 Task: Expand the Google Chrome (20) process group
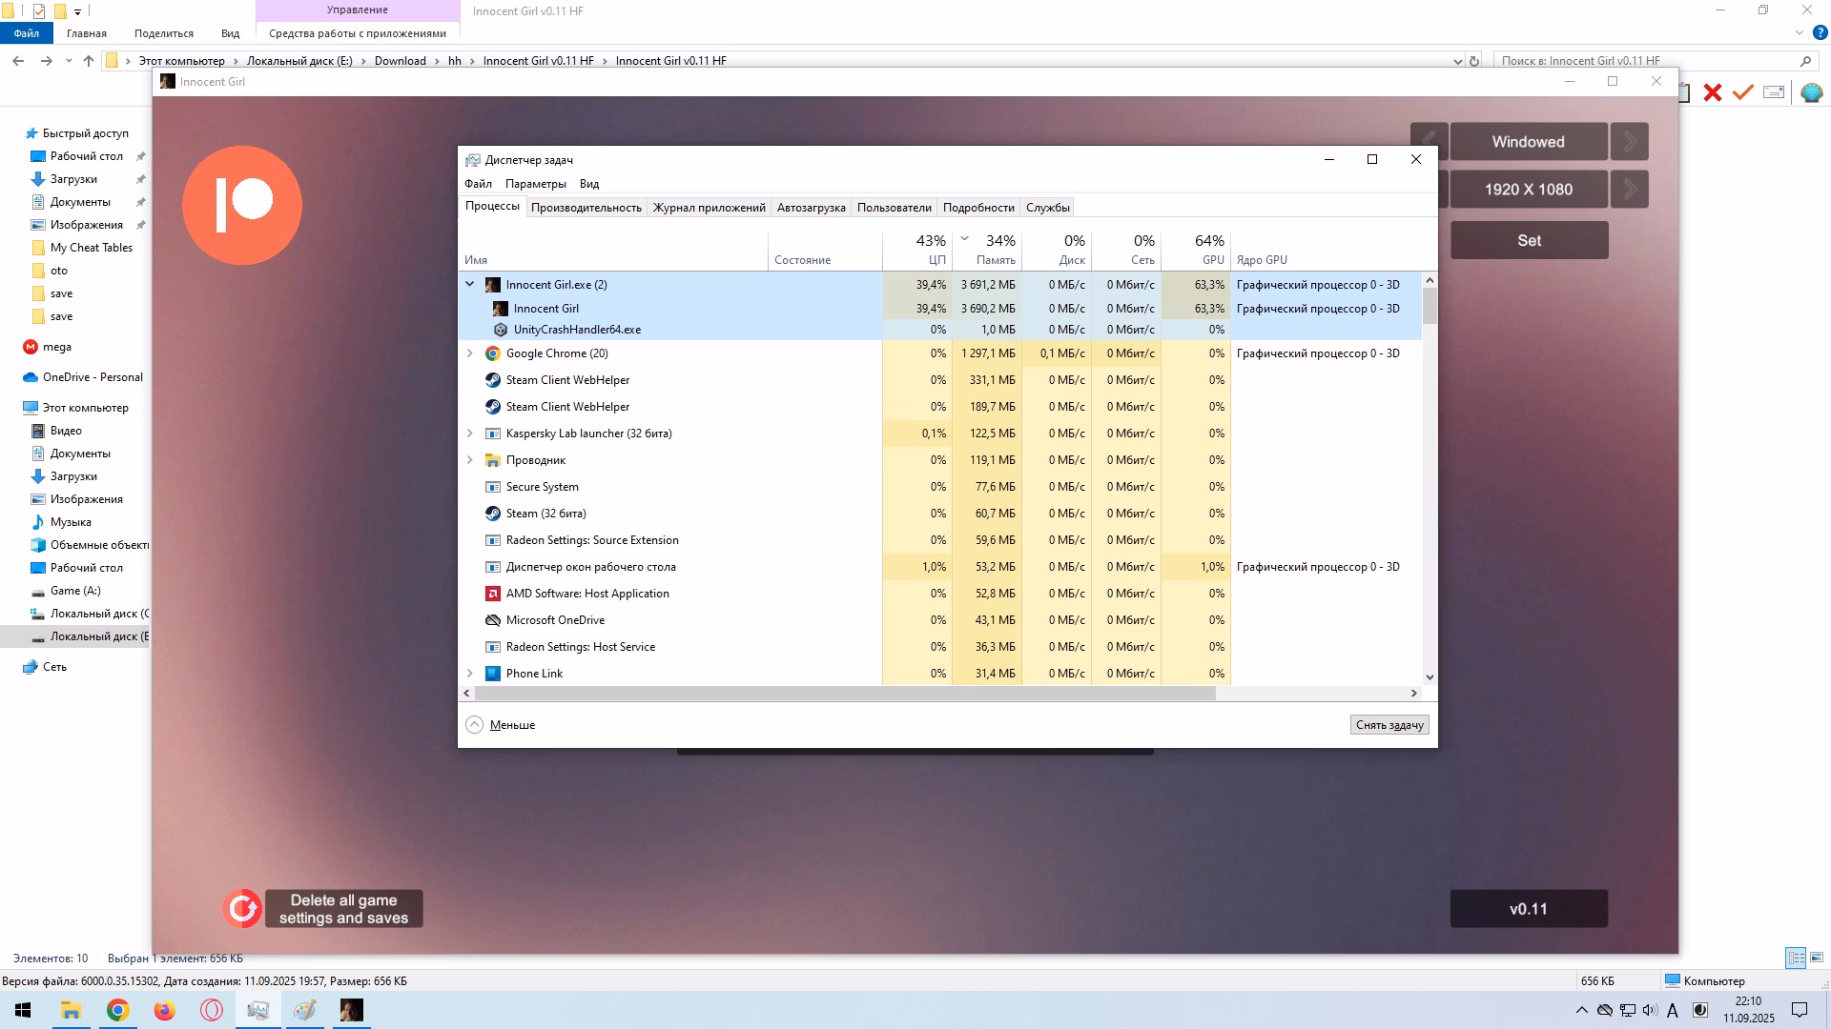(469, 353)
